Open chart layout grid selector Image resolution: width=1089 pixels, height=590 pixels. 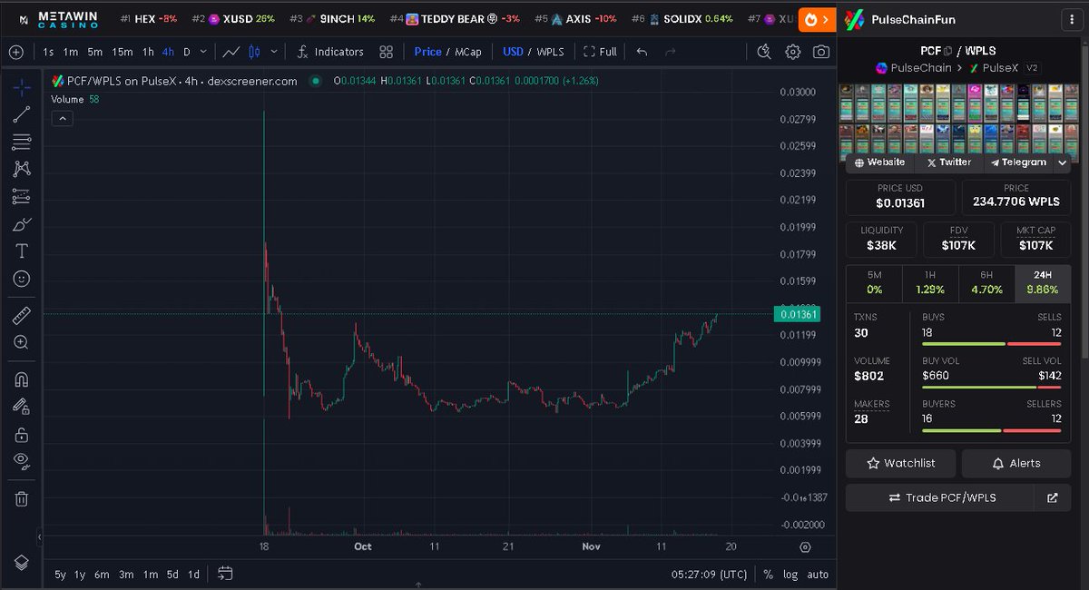pyautogui.click(x=387, y=52)
